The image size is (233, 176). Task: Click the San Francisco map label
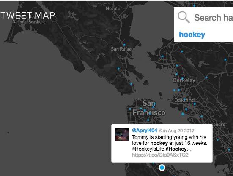149,108
